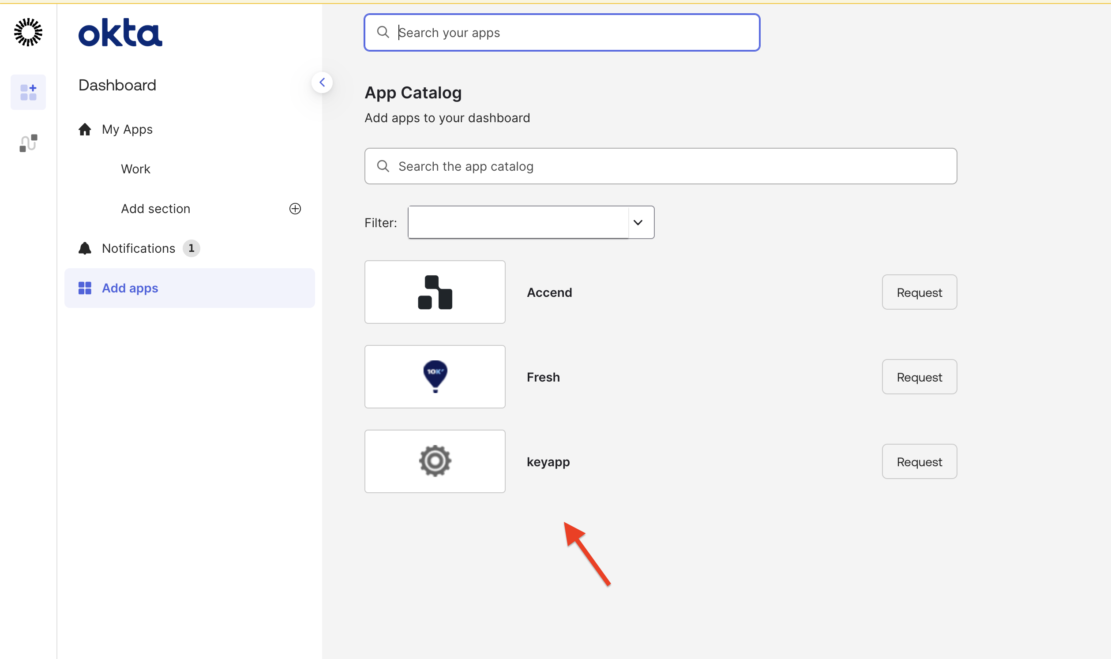The image size is (1111, 659).
Task: Open the dashboard apps icon in rail
Action: coord(28,92)
